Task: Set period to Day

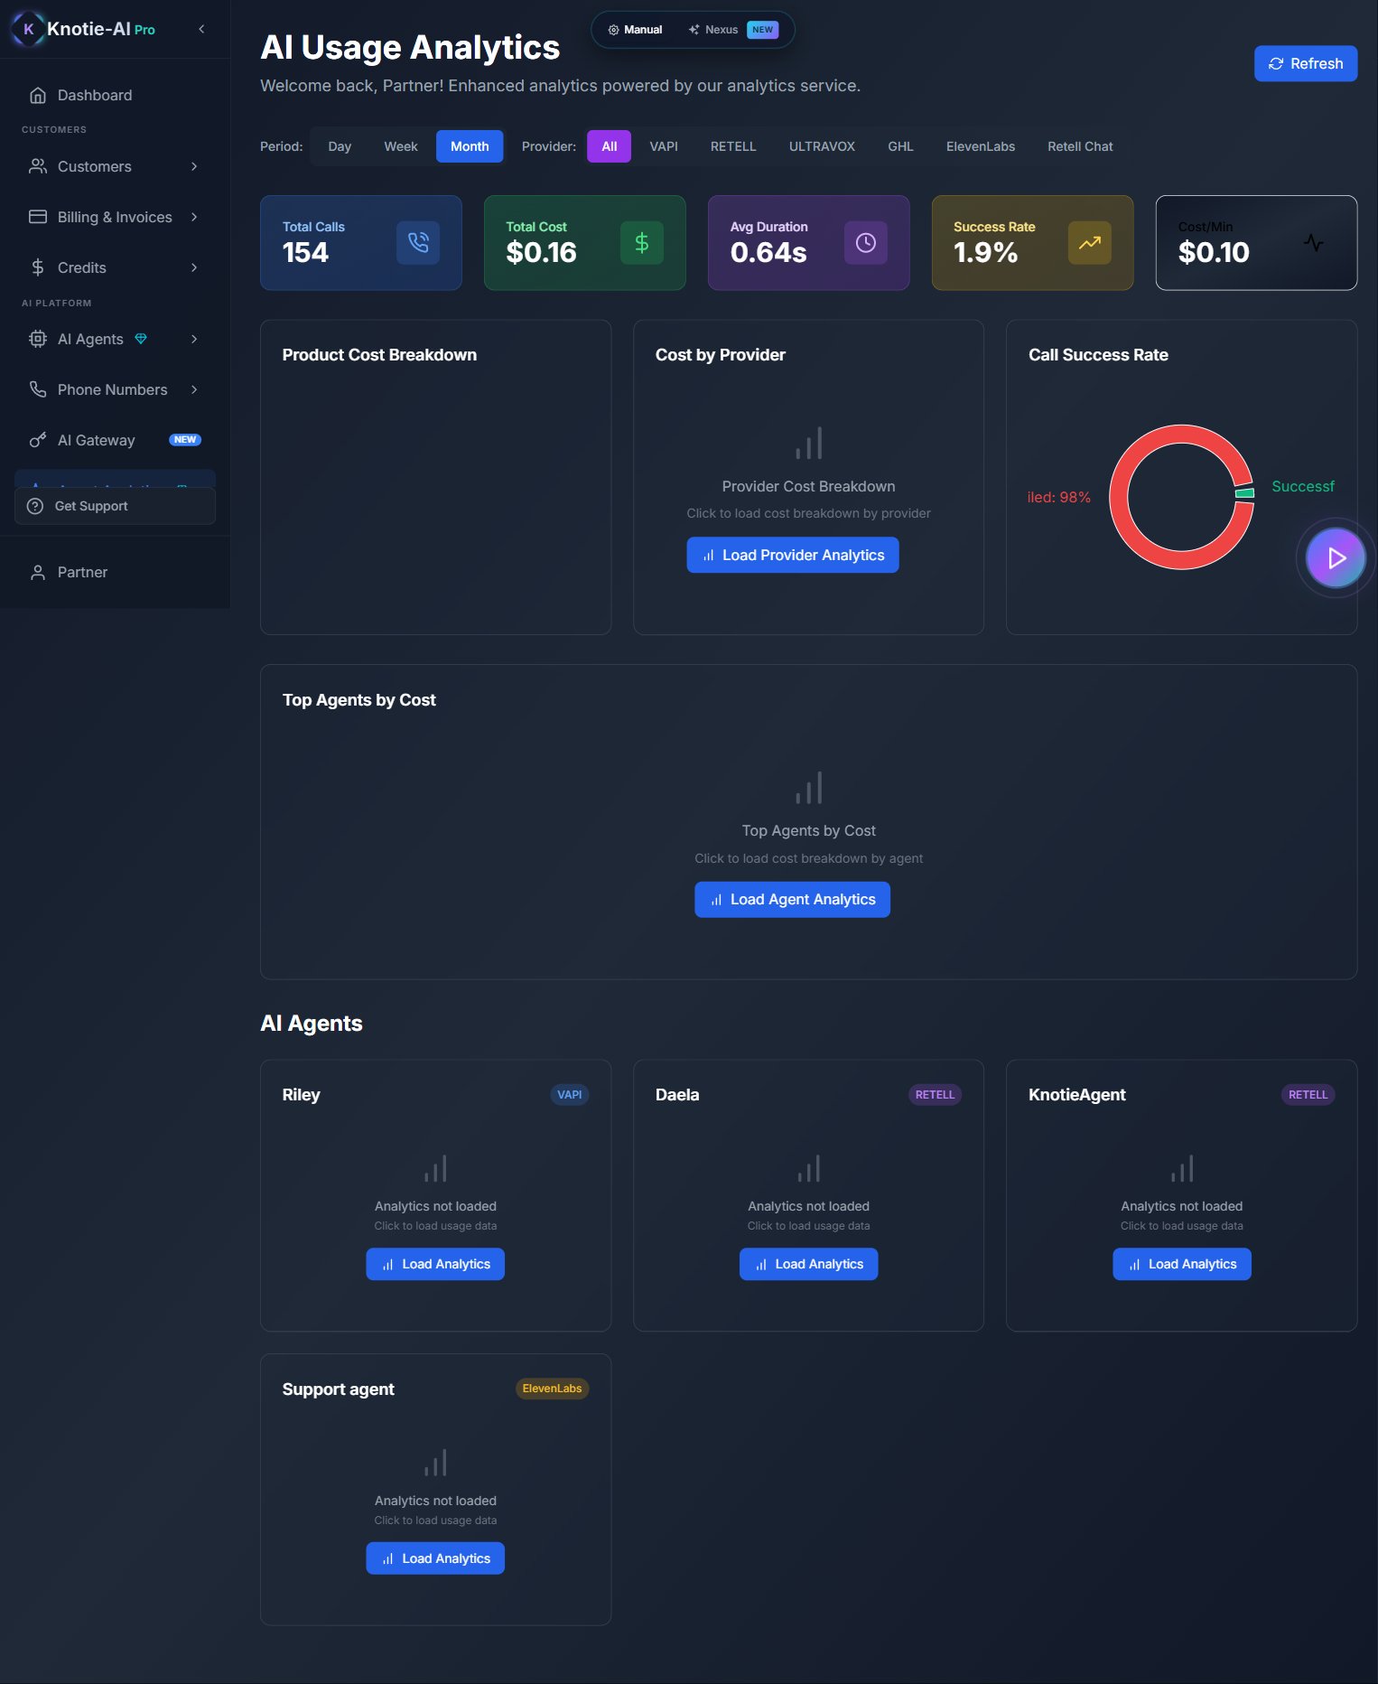Action: click(x=340, y=146)
